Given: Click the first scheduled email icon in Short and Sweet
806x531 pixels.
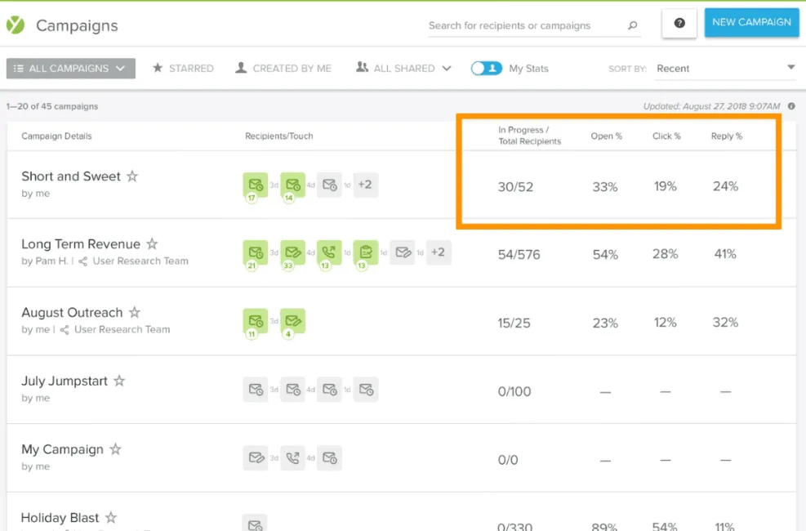Looking at the screenshot, I should 256,185.
